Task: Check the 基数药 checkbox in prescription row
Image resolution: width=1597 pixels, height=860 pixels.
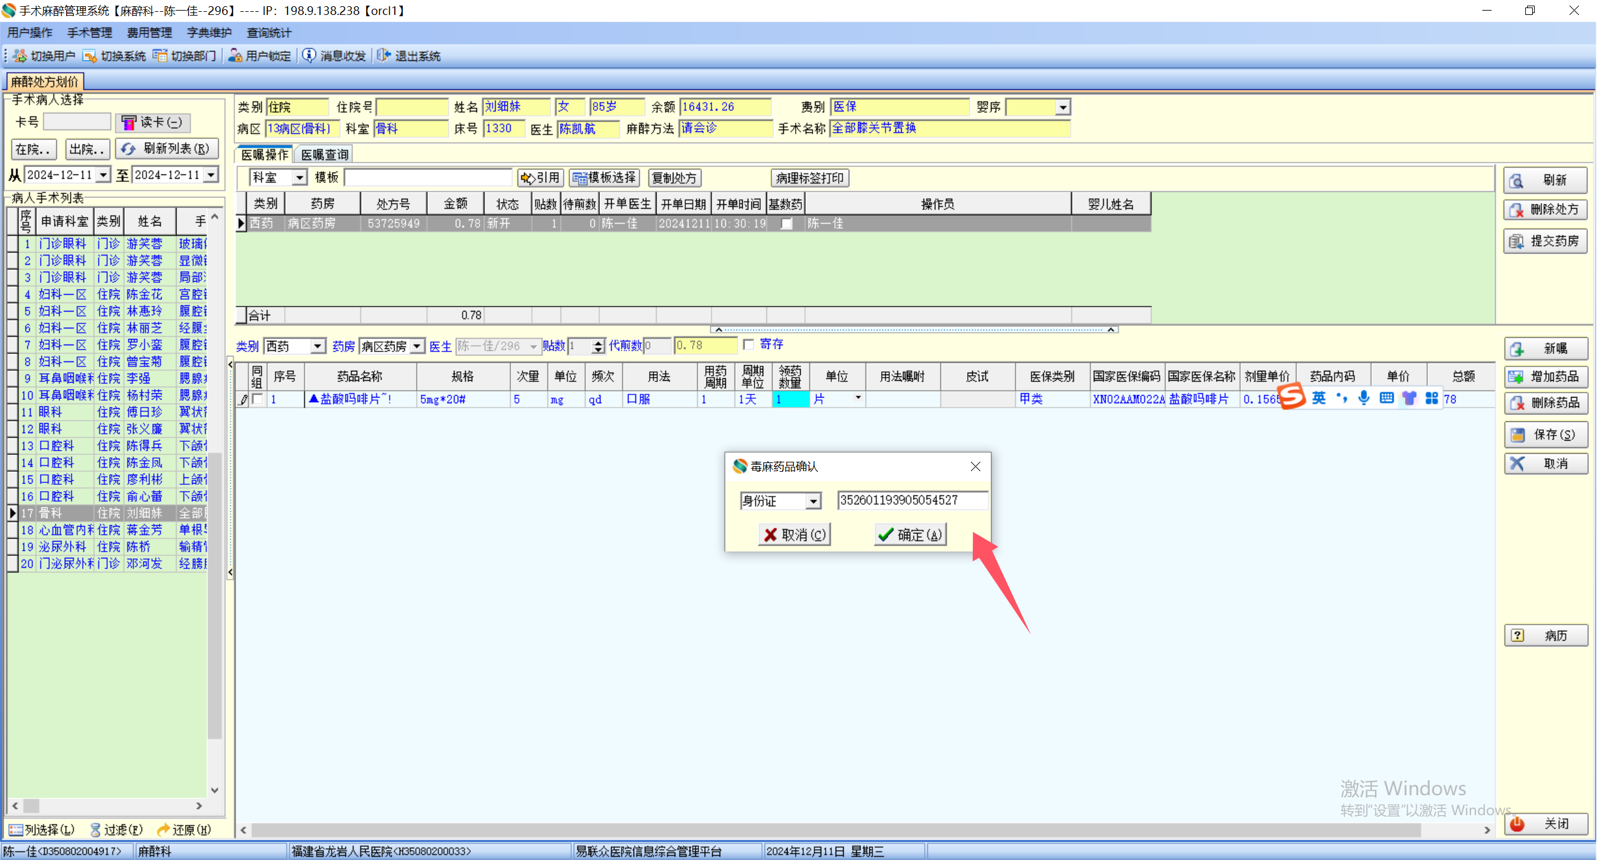Action: tap(787, 224)
